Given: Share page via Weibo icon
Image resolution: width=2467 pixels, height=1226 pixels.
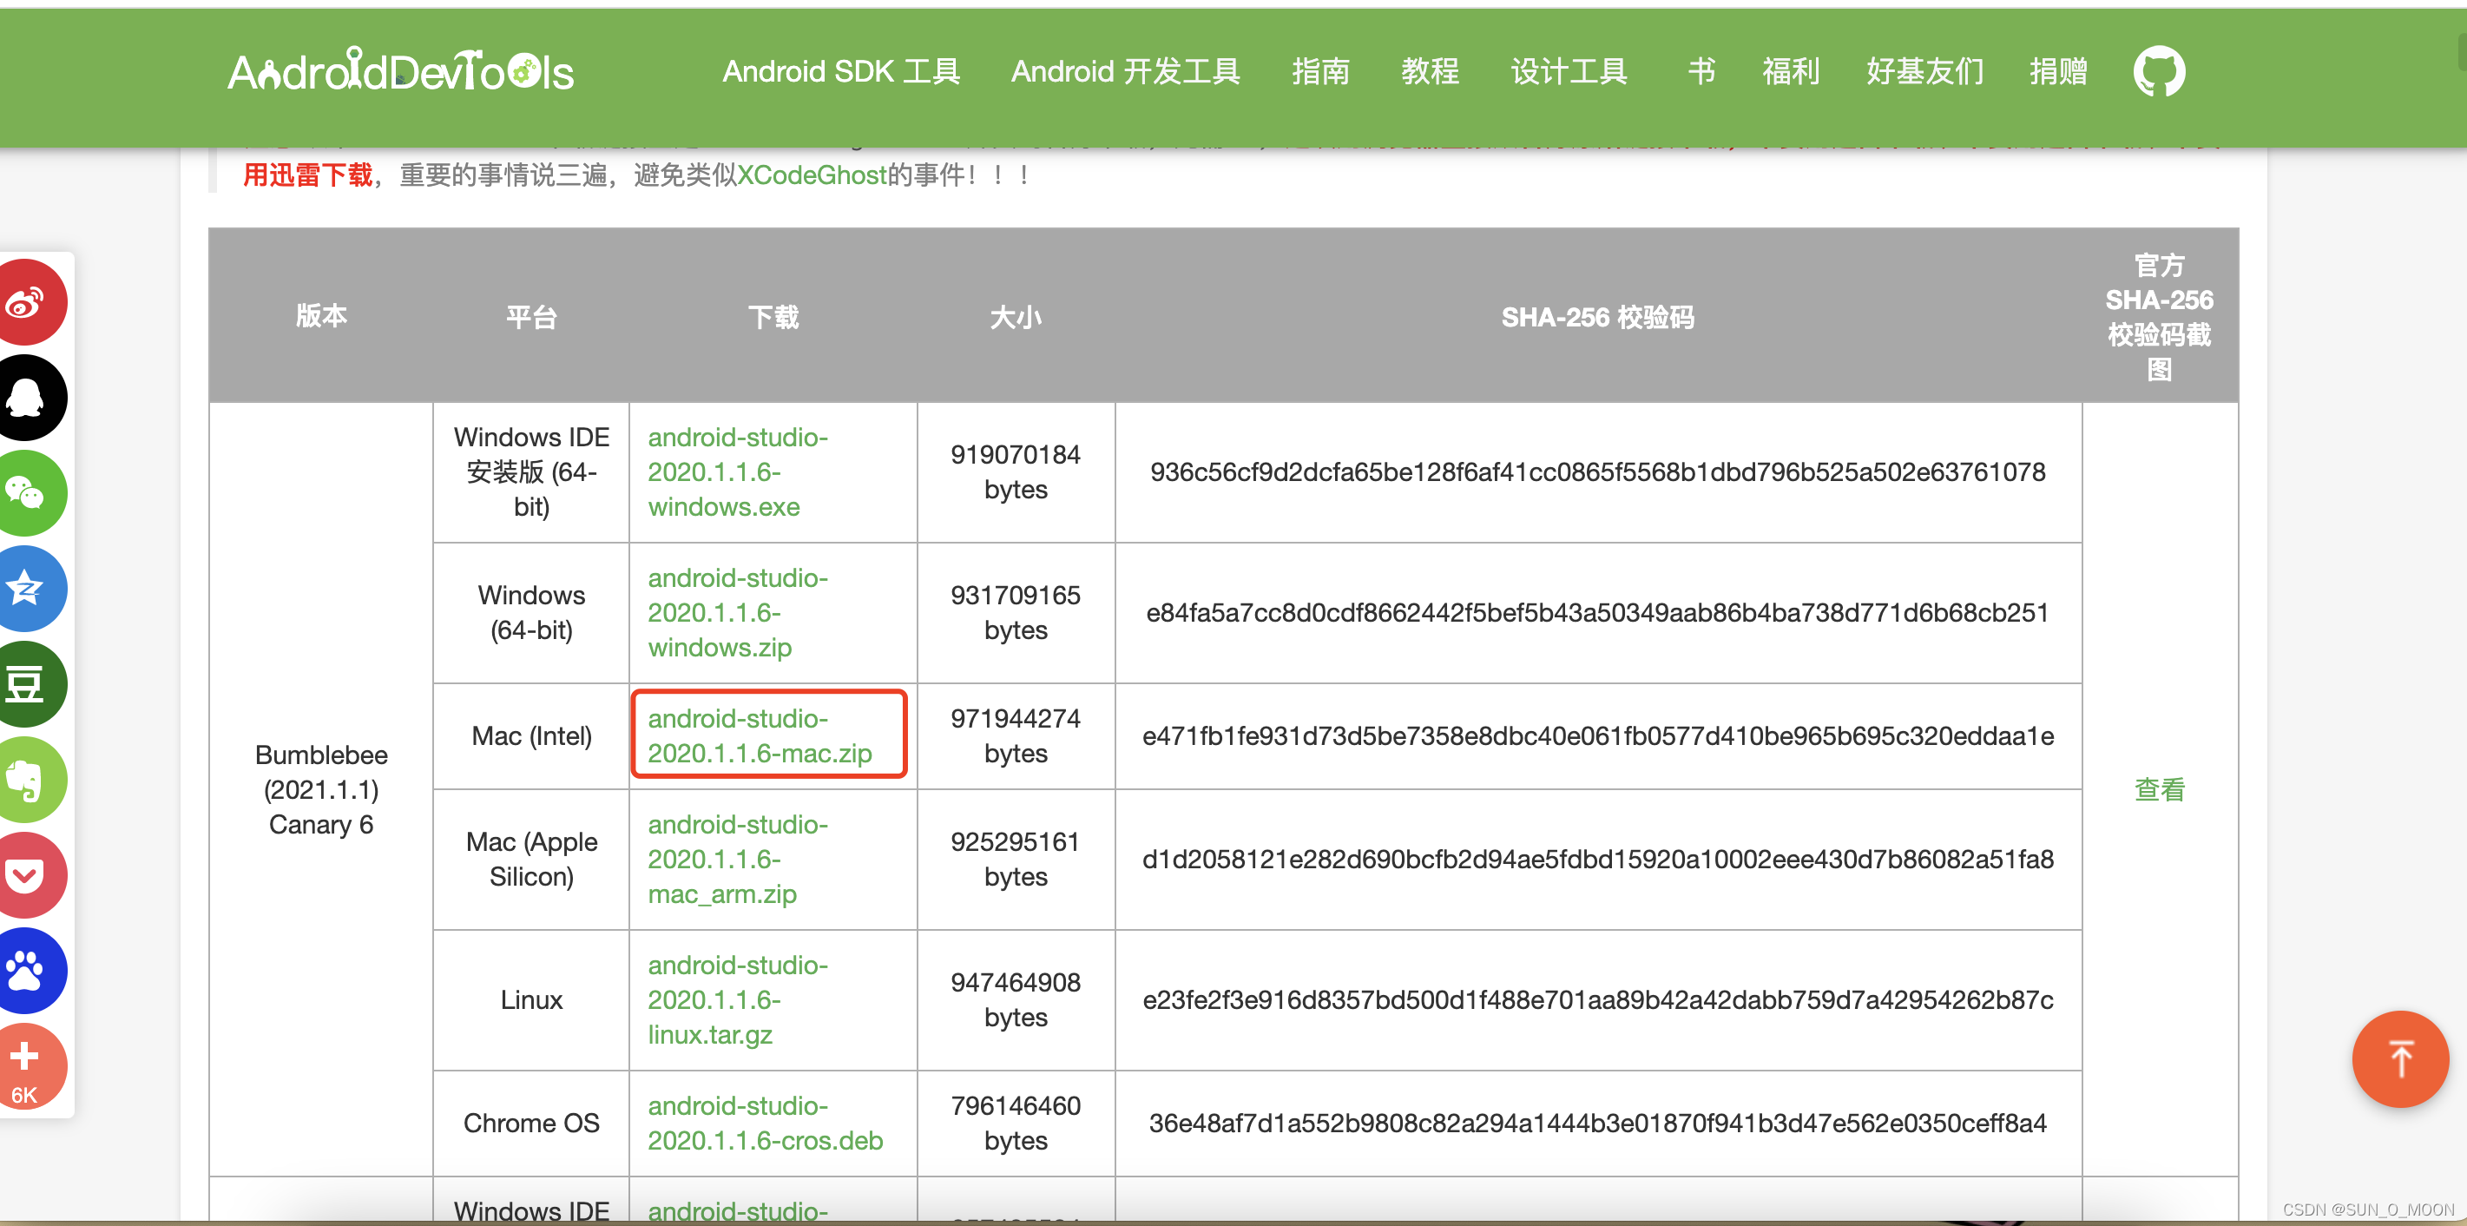Looking at the screenshot, I should tap(26, 303).
